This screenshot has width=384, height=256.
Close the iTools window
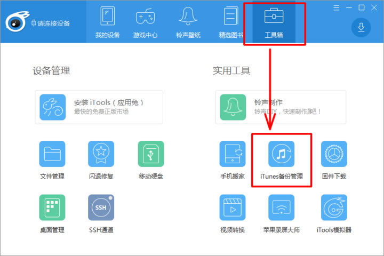point(374,8)
